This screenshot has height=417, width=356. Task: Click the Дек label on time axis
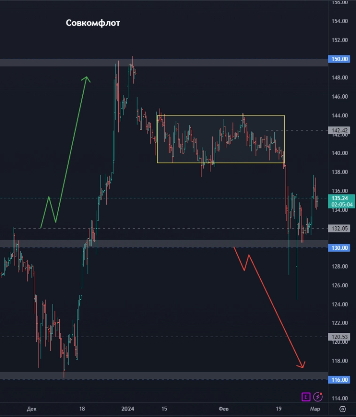(x=31, y=409)
